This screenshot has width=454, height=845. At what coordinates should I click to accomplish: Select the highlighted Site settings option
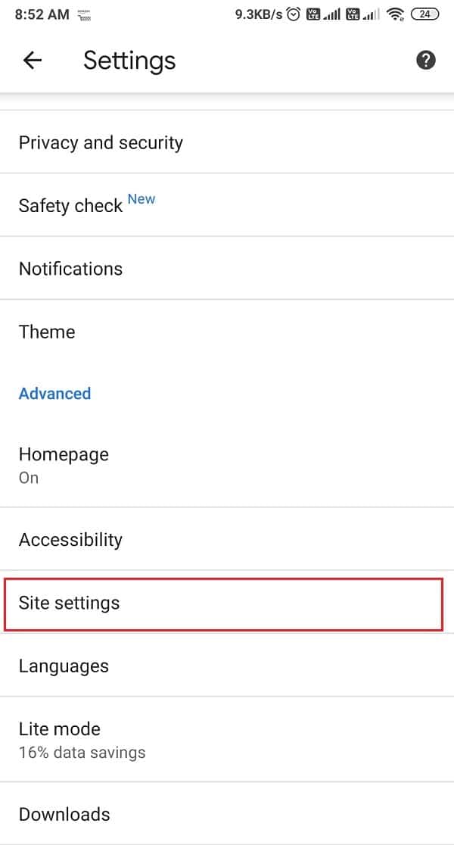[x=70, y=603]
